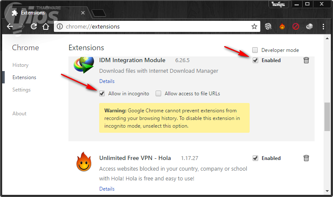Click the red blocker extension toolbar icon
This screenshot has height=197, width=333.
pyautogui.click(x=296, y=26)
